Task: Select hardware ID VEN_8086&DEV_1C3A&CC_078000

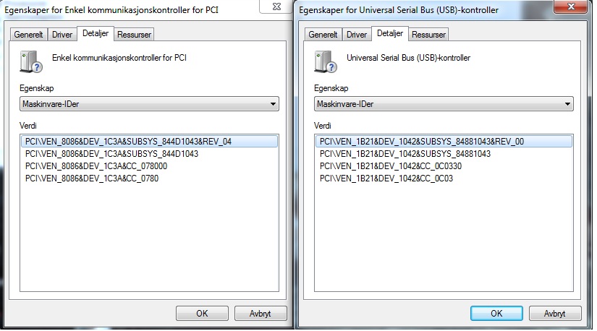Action: [x=96, y=166]
